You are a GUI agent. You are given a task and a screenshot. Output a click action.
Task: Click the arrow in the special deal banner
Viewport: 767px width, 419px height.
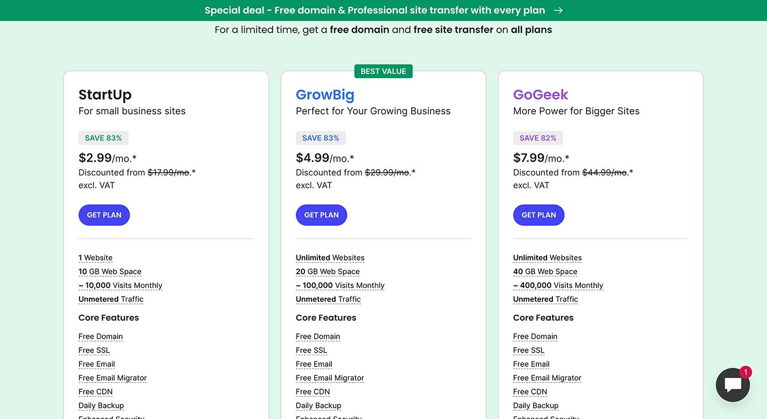558,11
